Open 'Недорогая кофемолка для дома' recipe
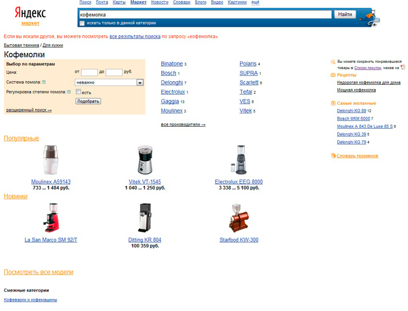The width and height of the screenshot is (408, 311). click(x=368, y=82)
